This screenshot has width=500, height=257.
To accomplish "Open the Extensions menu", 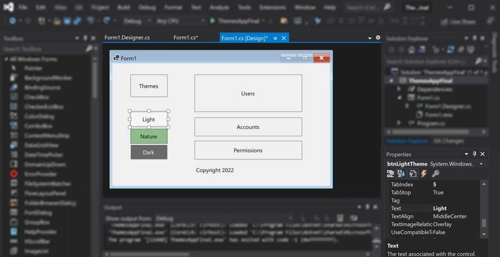I will pos(272,7).
